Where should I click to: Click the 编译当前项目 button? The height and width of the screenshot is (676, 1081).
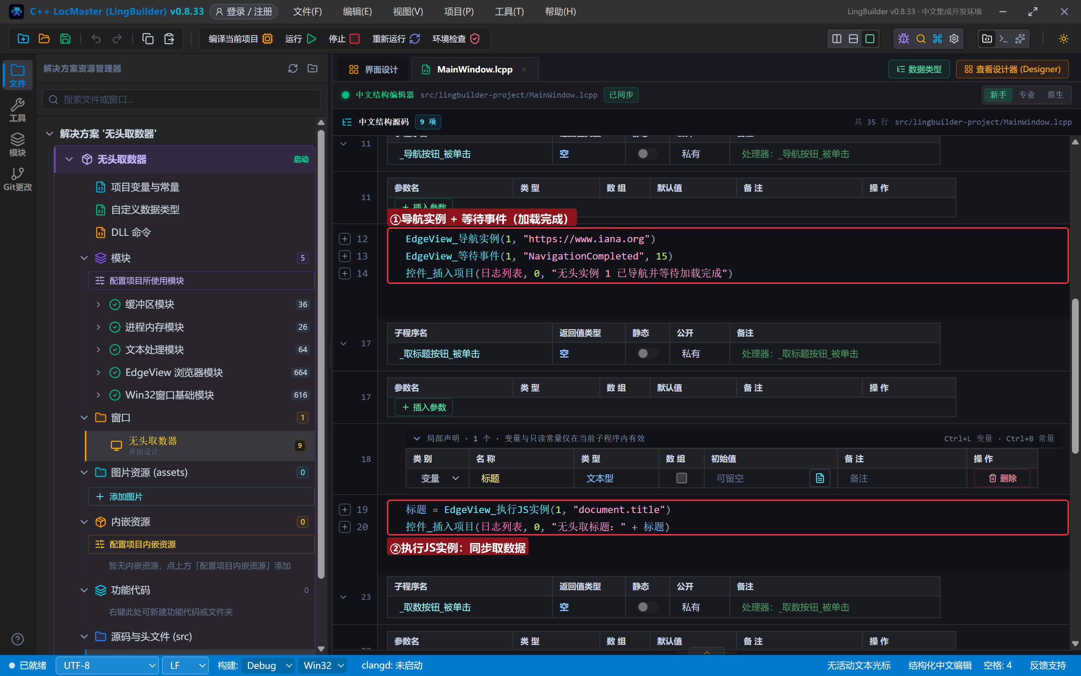[x=240, y=39]
